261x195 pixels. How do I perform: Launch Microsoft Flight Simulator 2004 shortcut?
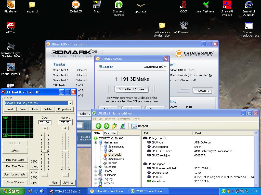point(10,50)
